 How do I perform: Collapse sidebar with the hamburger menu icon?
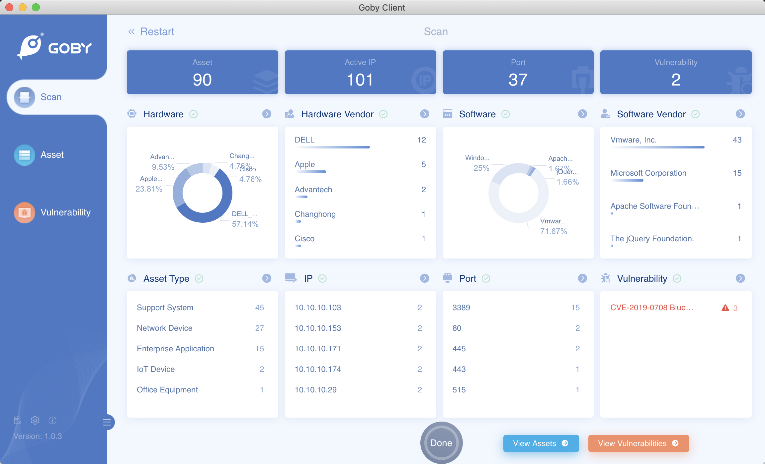[107, 422]
